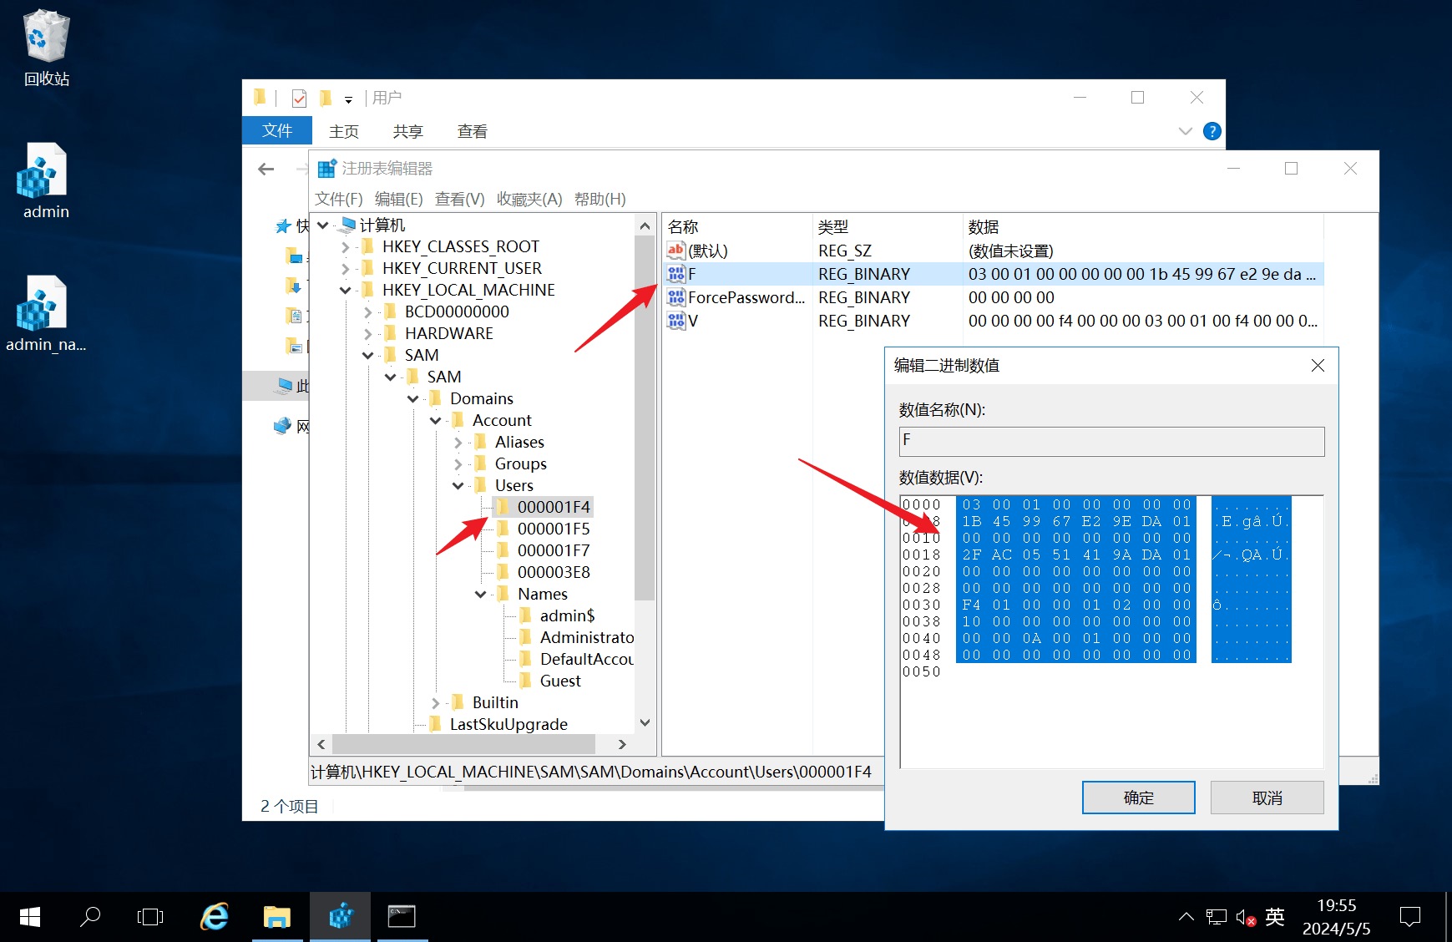Image resolution: width=1452 pixels, height=942 pixels.
Task: Open the command prompt taskbar icon
Action: 402,917
